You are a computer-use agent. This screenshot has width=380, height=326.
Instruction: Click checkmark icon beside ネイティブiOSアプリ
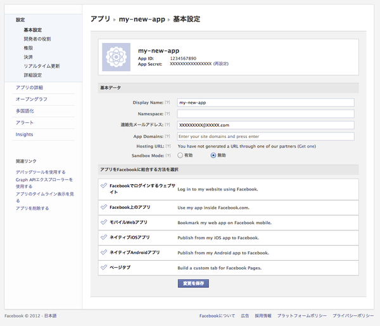(x=104, y=237)
